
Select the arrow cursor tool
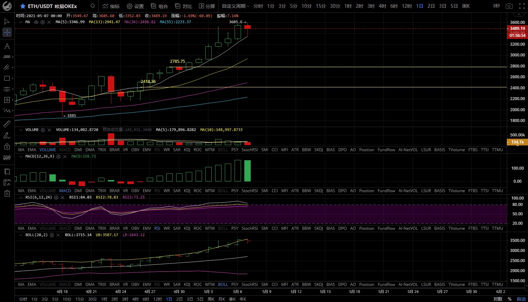click(7, 21)
